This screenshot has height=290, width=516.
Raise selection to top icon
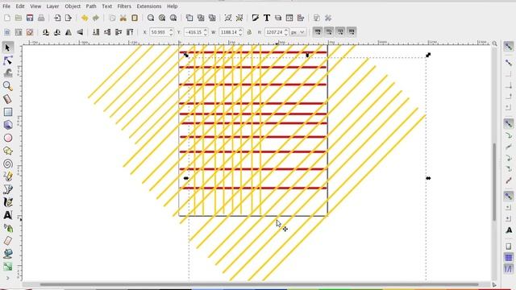(x=130, y=32)
